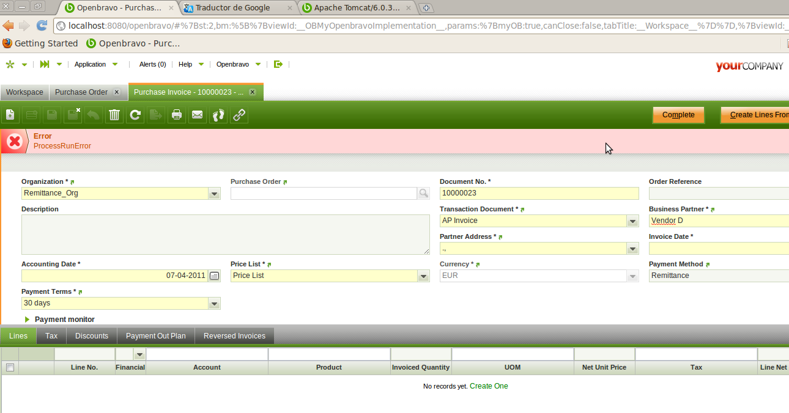789x413 pixels.
Task: Click the Email envelope toolbar icon
Action: tap(198, 115)
